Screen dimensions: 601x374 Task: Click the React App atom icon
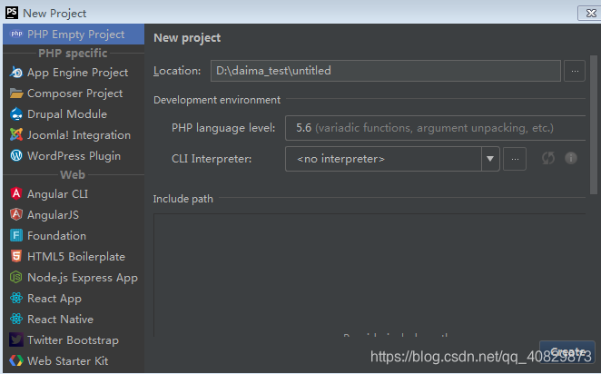point(16,298)
